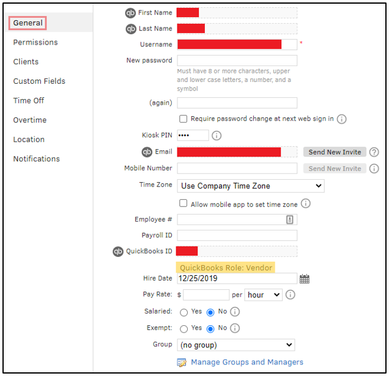Open info icon for password change requirement
This screenshot has width=389, height=376.
(x=342, y=119)
